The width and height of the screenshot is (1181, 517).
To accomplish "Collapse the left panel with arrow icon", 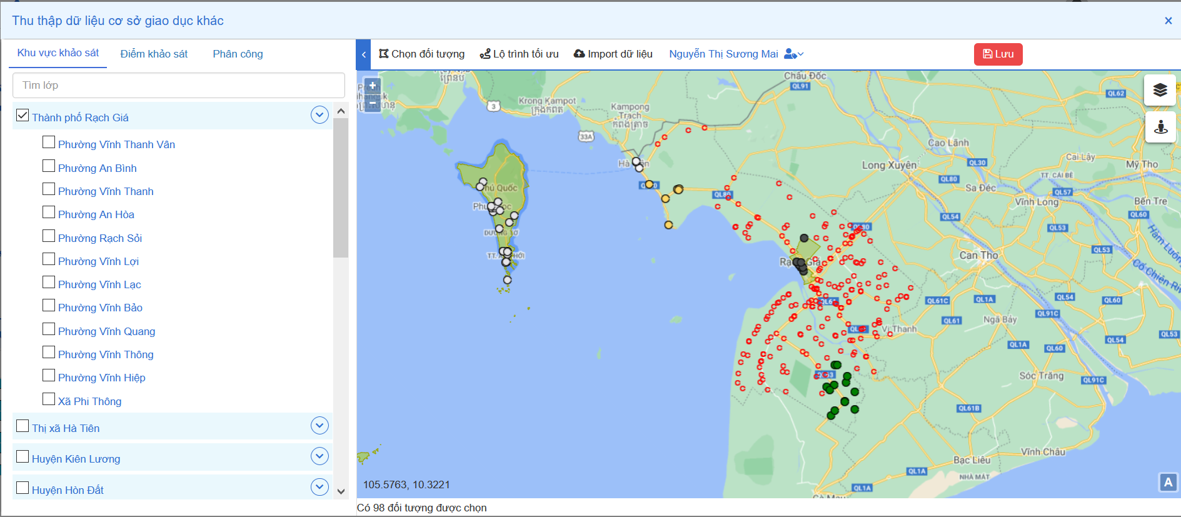I will (x=363, y=54).
